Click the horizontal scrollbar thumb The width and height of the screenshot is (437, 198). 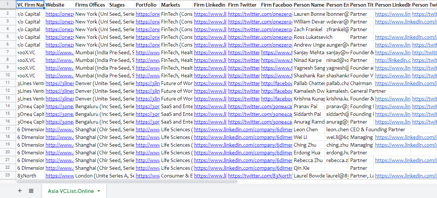pos(127,181)
